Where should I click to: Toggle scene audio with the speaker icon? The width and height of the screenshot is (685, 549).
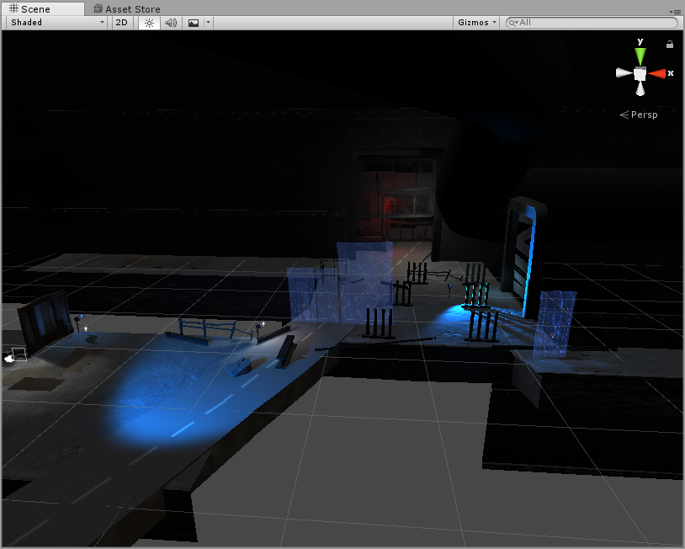tap(171, 23)
